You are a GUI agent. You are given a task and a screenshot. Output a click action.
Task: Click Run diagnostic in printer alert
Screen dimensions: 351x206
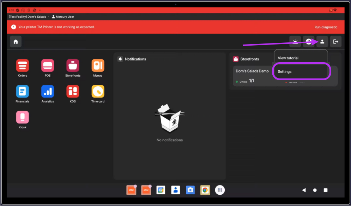coord(326,27)
